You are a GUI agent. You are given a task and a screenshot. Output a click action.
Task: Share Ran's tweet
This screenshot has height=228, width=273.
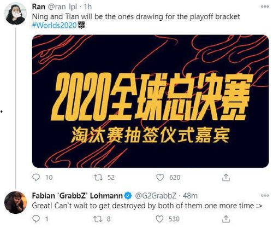coord(226,177)
